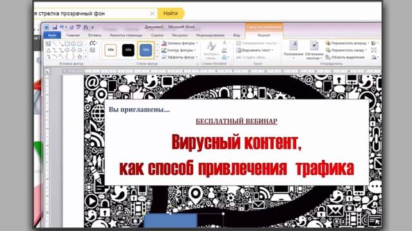
Task: Open the Файл tab
Action: tap(52, 35)
